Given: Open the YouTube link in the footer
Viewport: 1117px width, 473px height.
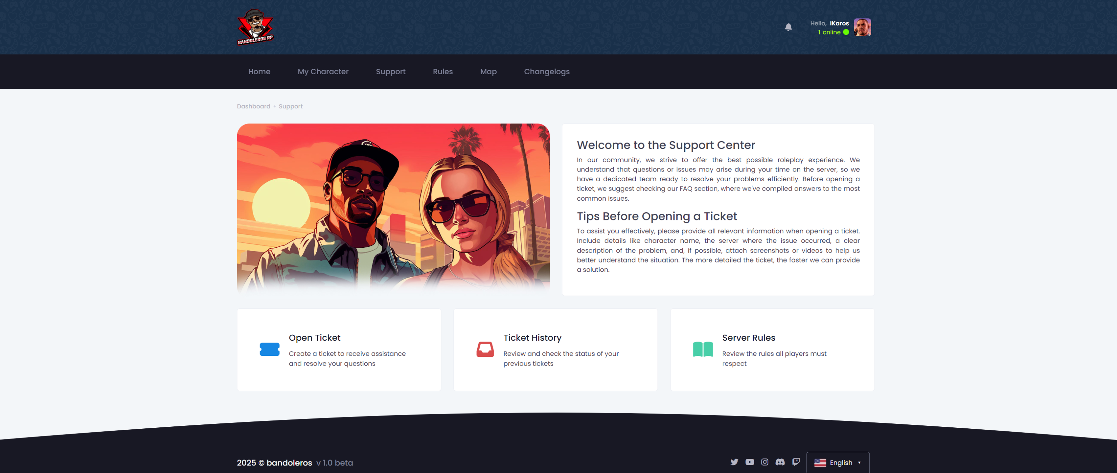Looking at the screenshot, I should (x=749, y=462).
